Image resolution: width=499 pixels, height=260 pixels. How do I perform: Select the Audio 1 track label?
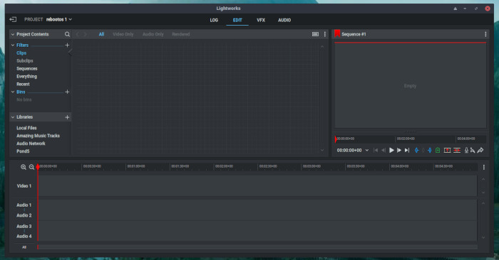pos(24,205)
